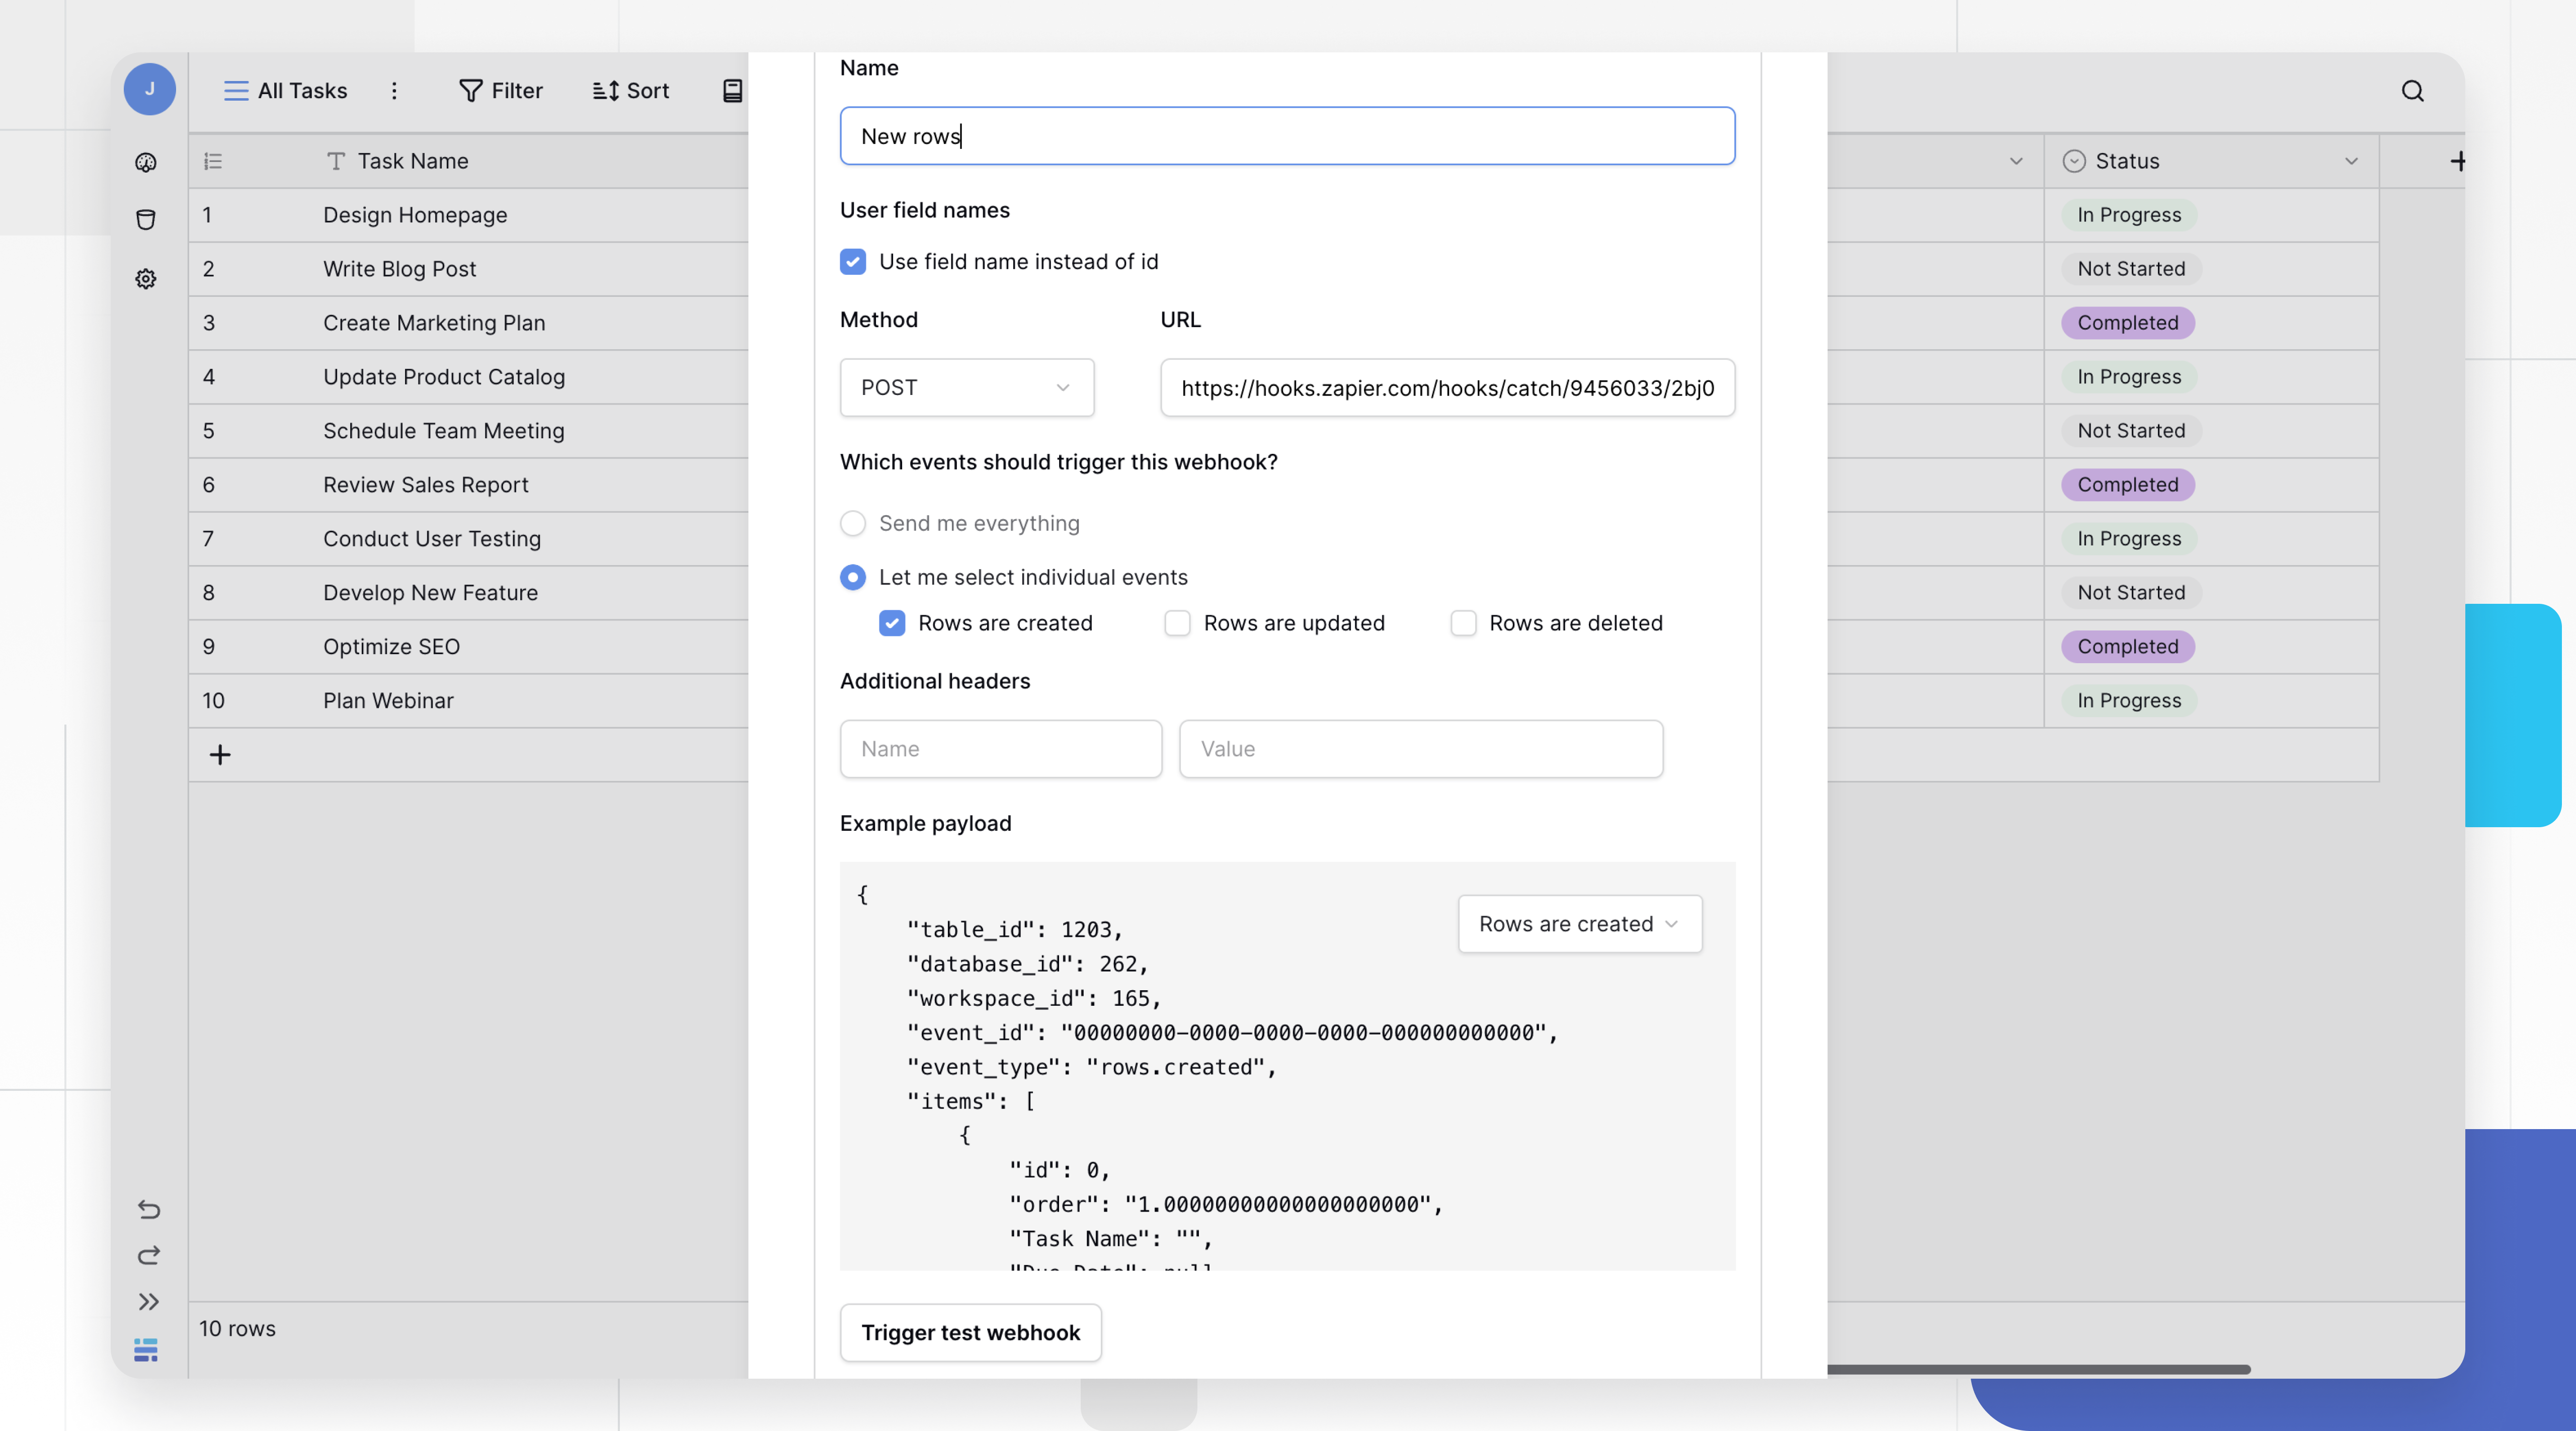Click the row count header icon
The width and height of the screenshot is (2576, 1431).
point(213,161)
